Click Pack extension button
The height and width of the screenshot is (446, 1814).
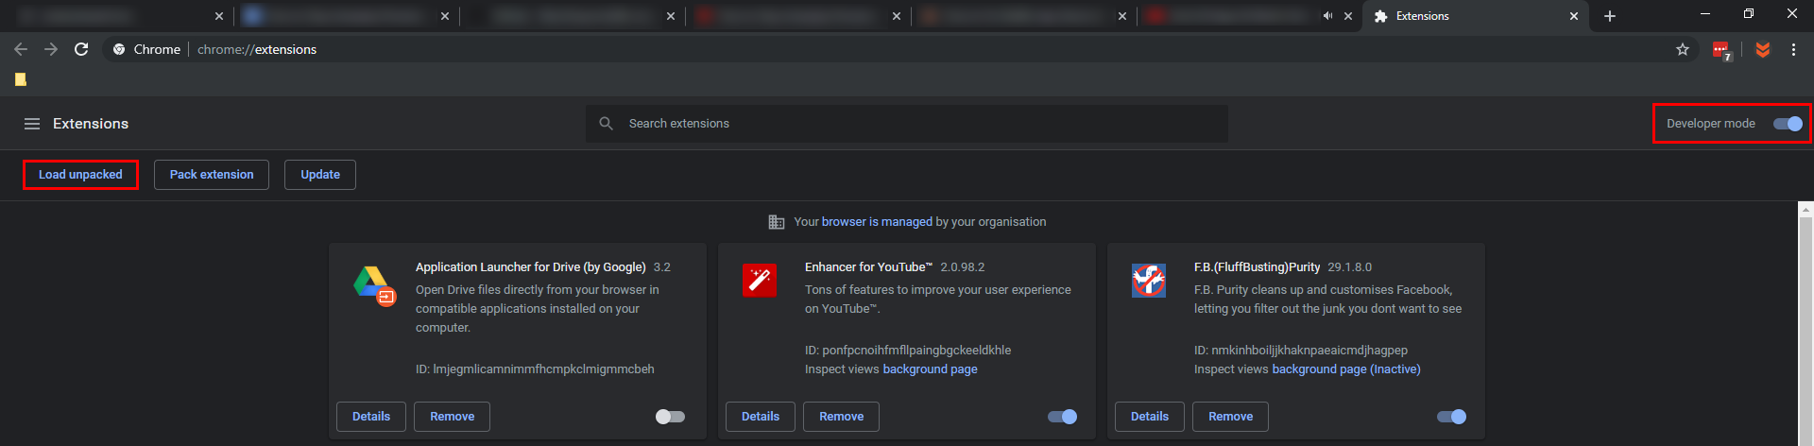pos(212,175)
